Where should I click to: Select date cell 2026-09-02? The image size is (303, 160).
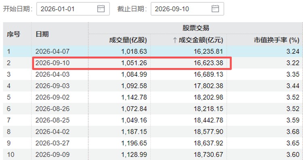[x=53, y=97]
